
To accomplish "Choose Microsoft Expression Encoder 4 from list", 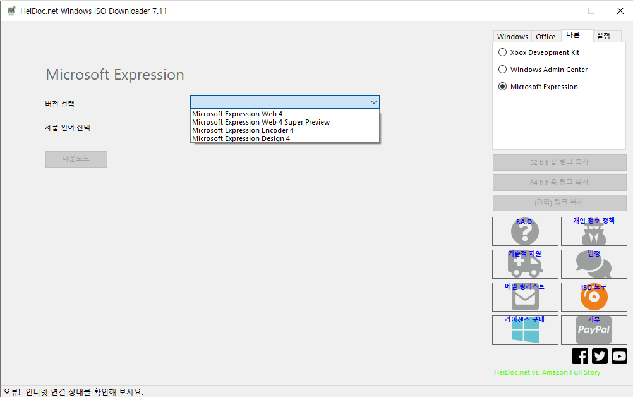I will (285, 130).
